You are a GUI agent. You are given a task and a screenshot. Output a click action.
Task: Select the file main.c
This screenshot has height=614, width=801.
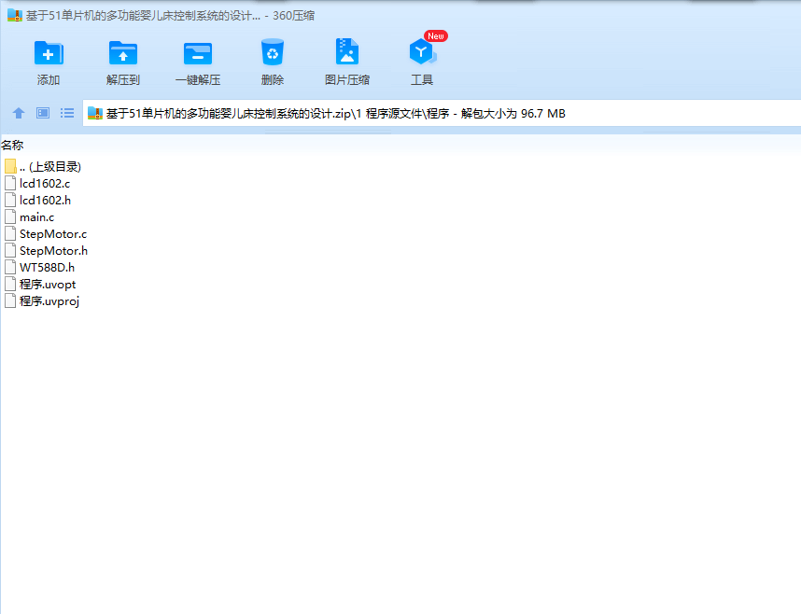point(29,217)
